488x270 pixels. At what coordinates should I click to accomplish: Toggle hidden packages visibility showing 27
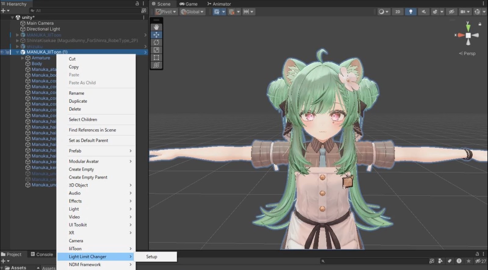click(x=481, y=261)
